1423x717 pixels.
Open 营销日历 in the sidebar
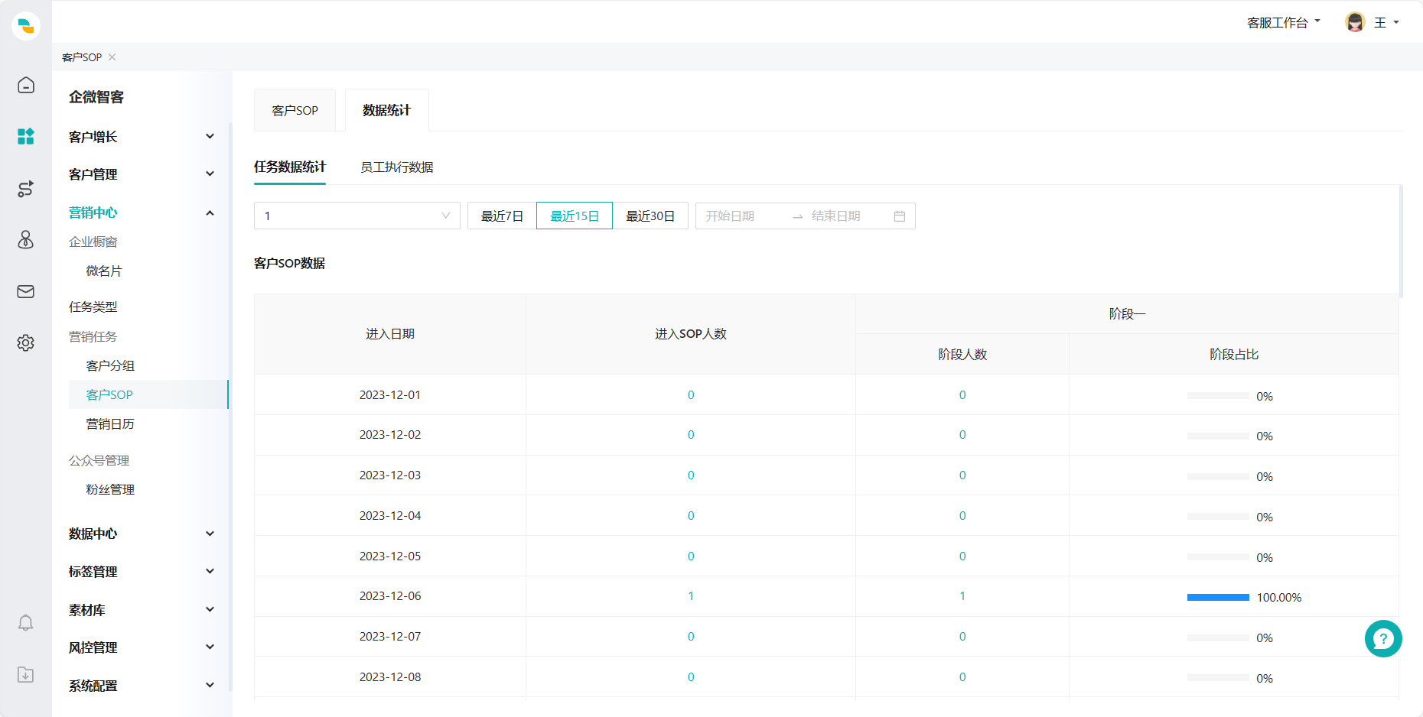coord(110,424)
